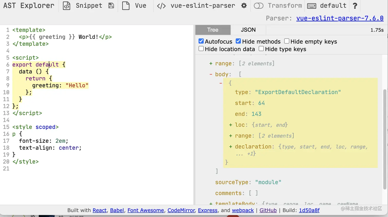Switch to the JSON tab
This screenshot has width=388, height=217.
click(248, 30)
